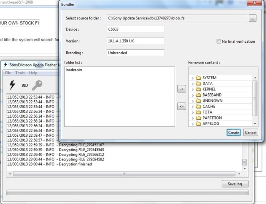Select loader.sin in folder list
Screen dimensions: 266x204
point(74,70)
